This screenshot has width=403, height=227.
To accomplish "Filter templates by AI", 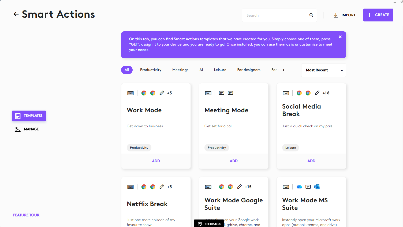I will pos(201,70).
